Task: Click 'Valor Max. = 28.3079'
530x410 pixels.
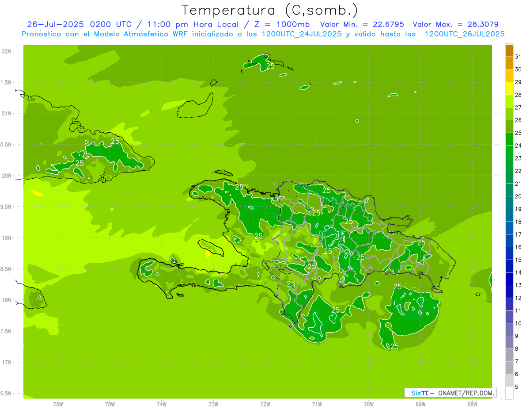Action: 455,24
